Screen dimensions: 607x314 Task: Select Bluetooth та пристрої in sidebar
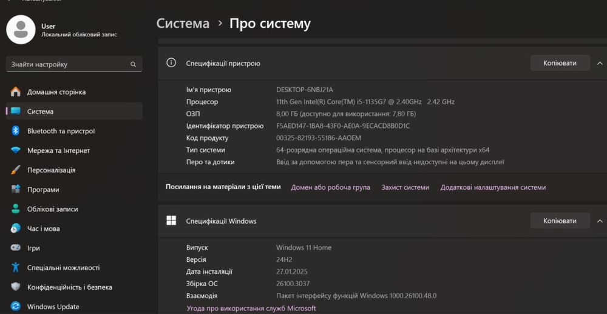74,131
